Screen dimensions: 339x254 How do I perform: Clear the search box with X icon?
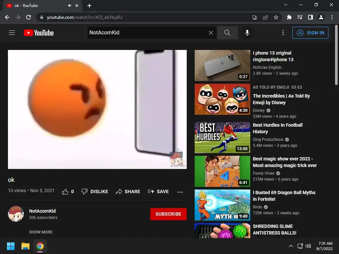pos(211,33)
